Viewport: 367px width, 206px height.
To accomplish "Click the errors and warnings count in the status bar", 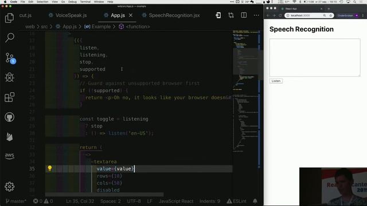I will (43, 201).
